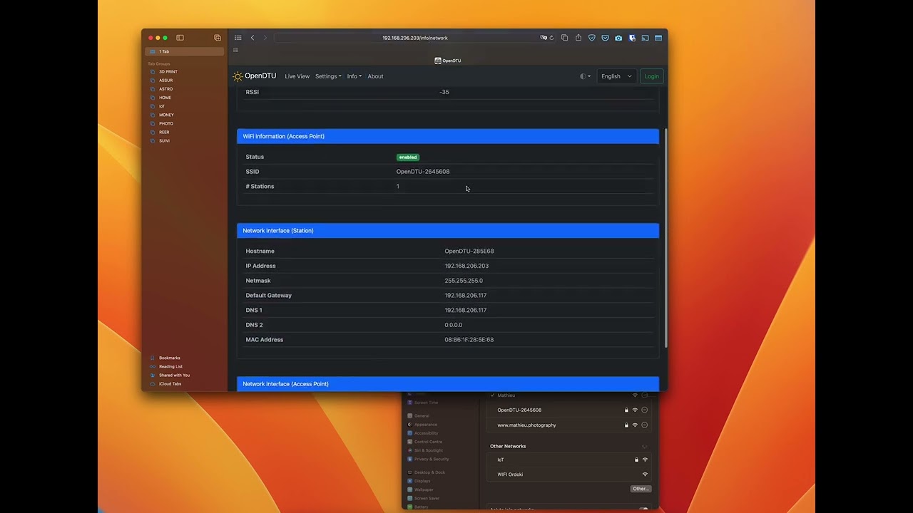Click the IP Address value 192.168.206.203
This screenshot has width=913, height=513.
click(466, 266)
